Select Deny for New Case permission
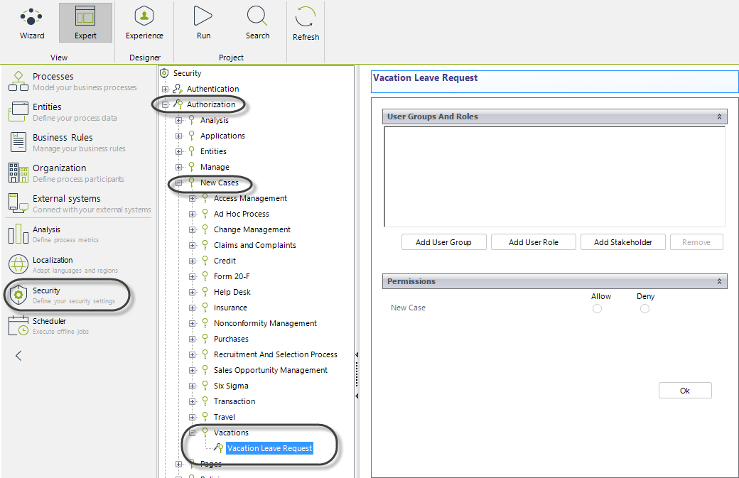Viewport: 739px width, 478px height. (644, 308)
